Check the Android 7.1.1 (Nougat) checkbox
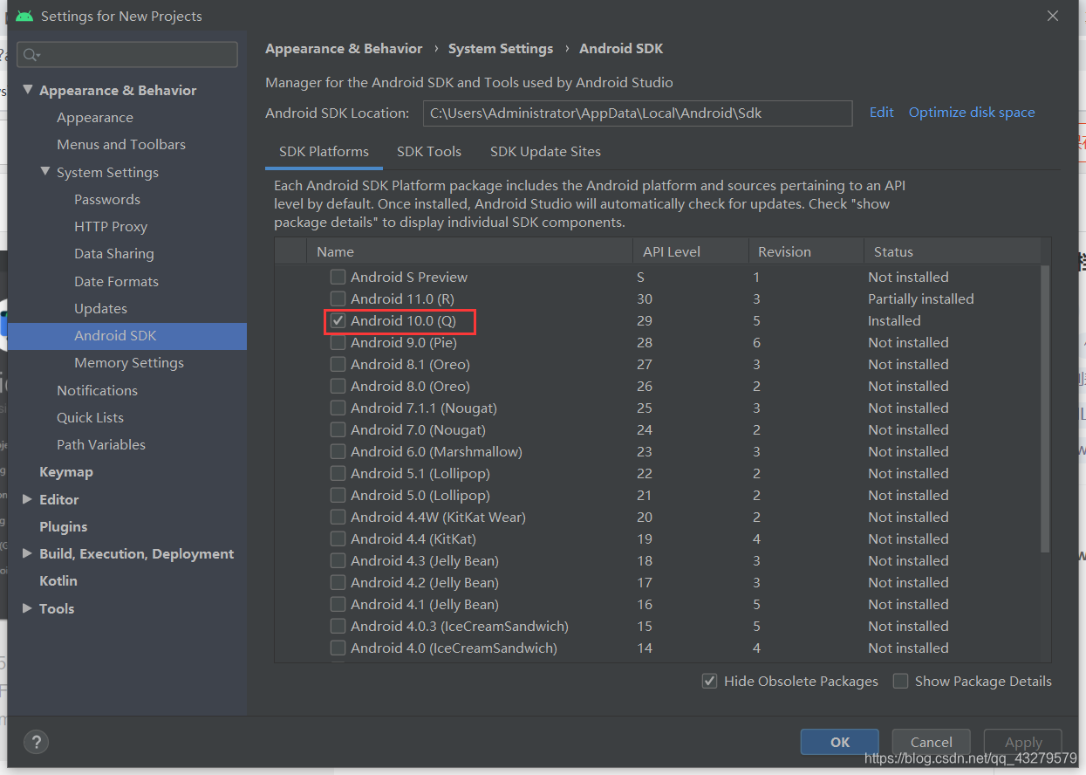 (338, 408)
